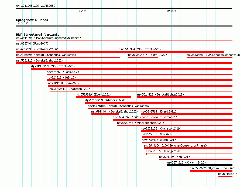Select nsv5874215 (Almarri2020) variant label
Screen dimensions: 240x187
click(186, 162)
